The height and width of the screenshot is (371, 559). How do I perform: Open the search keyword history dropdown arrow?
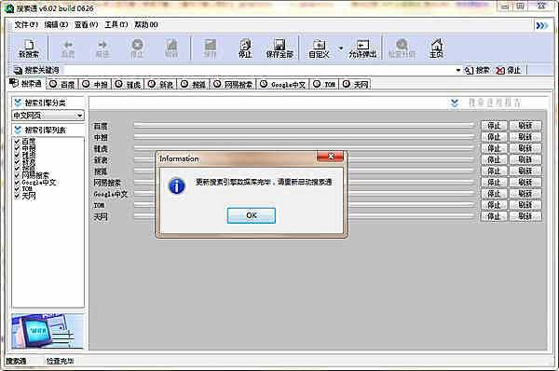click(x=458, y=70)
